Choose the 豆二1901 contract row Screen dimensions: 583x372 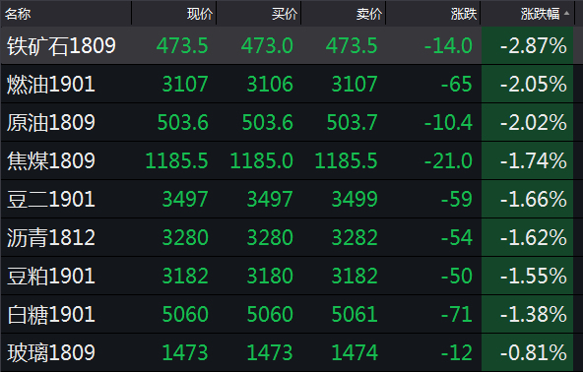point(291,199)
